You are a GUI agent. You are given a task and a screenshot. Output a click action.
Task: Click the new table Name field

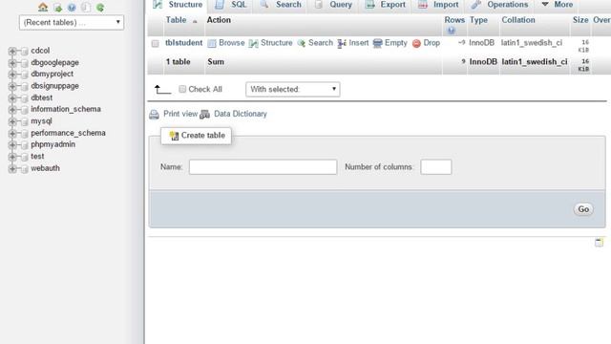point(263,167)
